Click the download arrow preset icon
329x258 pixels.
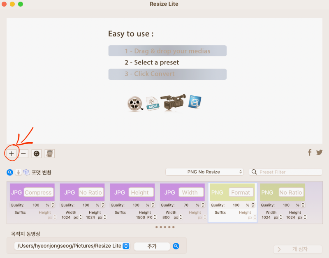(19, 172)
